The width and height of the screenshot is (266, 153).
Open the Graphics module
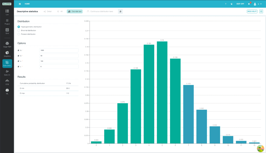pos(7,54)
